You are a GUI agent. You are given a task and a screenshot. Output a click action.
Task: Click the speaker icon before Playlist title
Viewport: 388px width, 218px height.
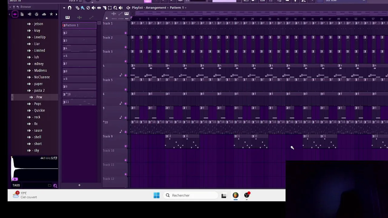pyautogui.click(x=128, y=8)
